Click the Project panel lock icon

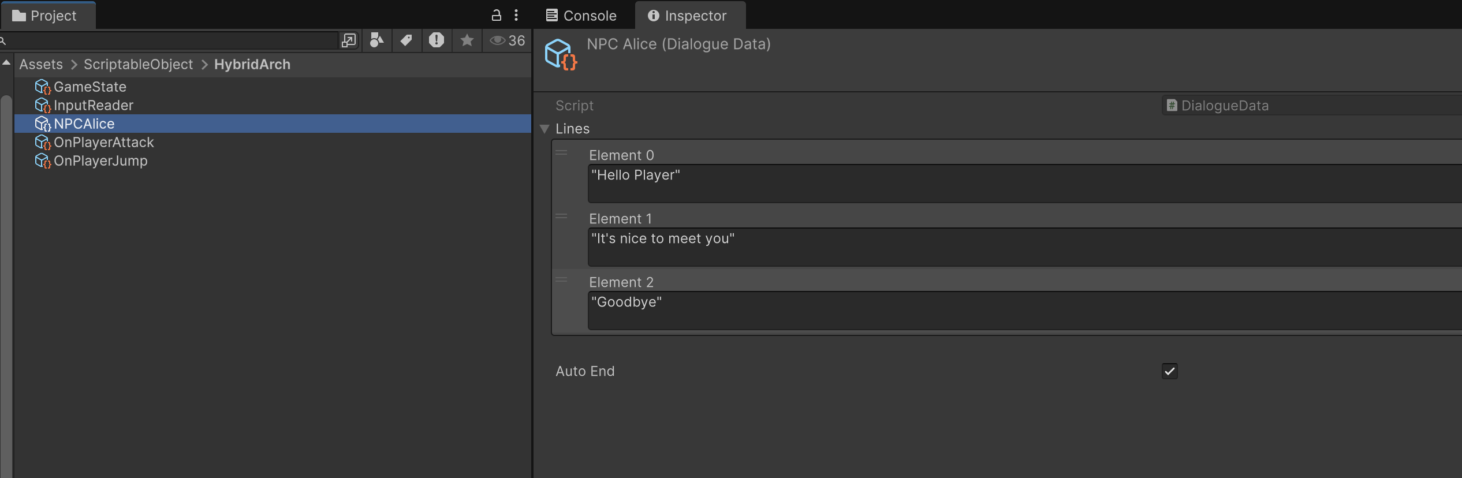pyautogui.click(x=496, y=16)
